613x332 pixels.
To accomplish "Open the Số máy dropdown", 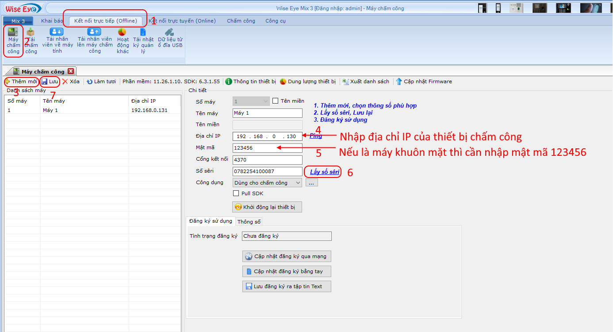I will pyautogui.click(x=265, y=102).
